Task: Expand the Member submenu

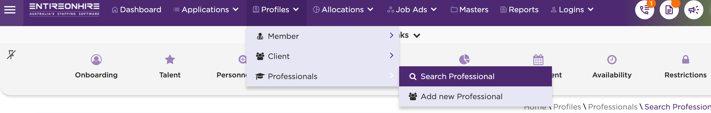Action: 323,36
